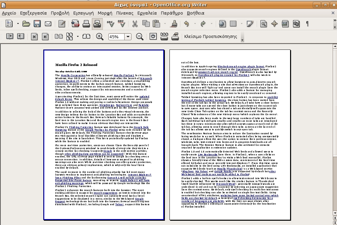This screenshot has height=225, width=337.
Task: Insert a table using the table grid icon
Action: (x=233, y=24)
